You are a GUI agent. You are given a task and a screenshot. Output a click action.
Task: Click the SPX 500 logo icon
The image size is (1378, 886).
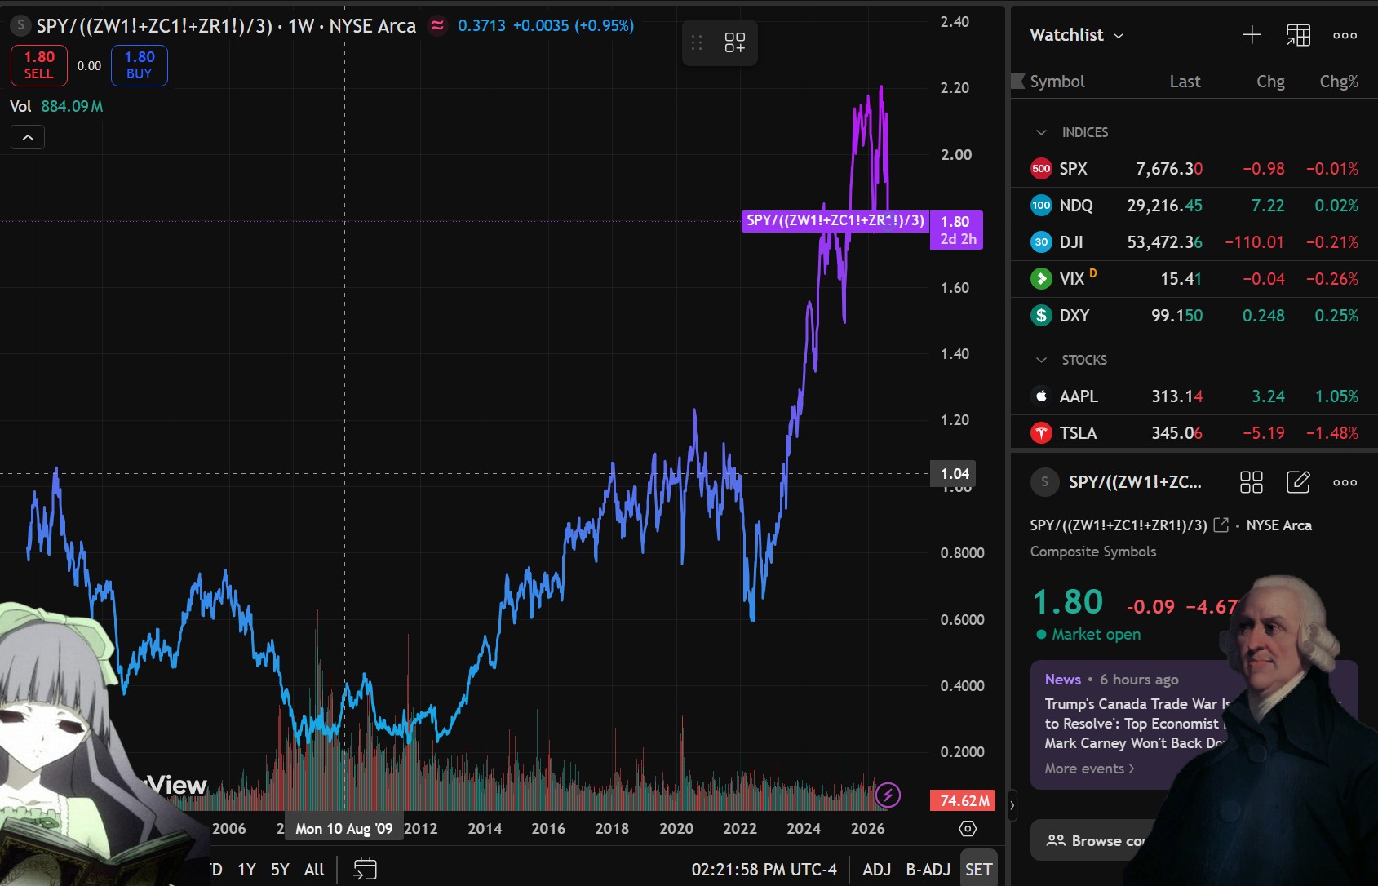coord(1041,169)
